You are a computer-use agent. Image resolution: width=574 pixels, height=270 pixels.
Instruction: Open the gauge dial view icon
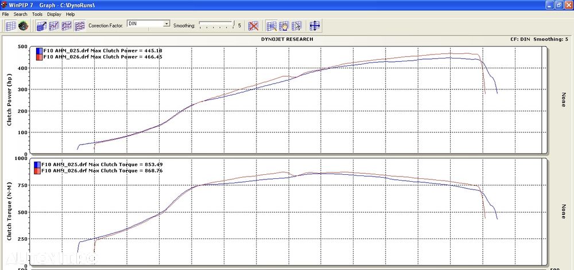click(24, 26)
